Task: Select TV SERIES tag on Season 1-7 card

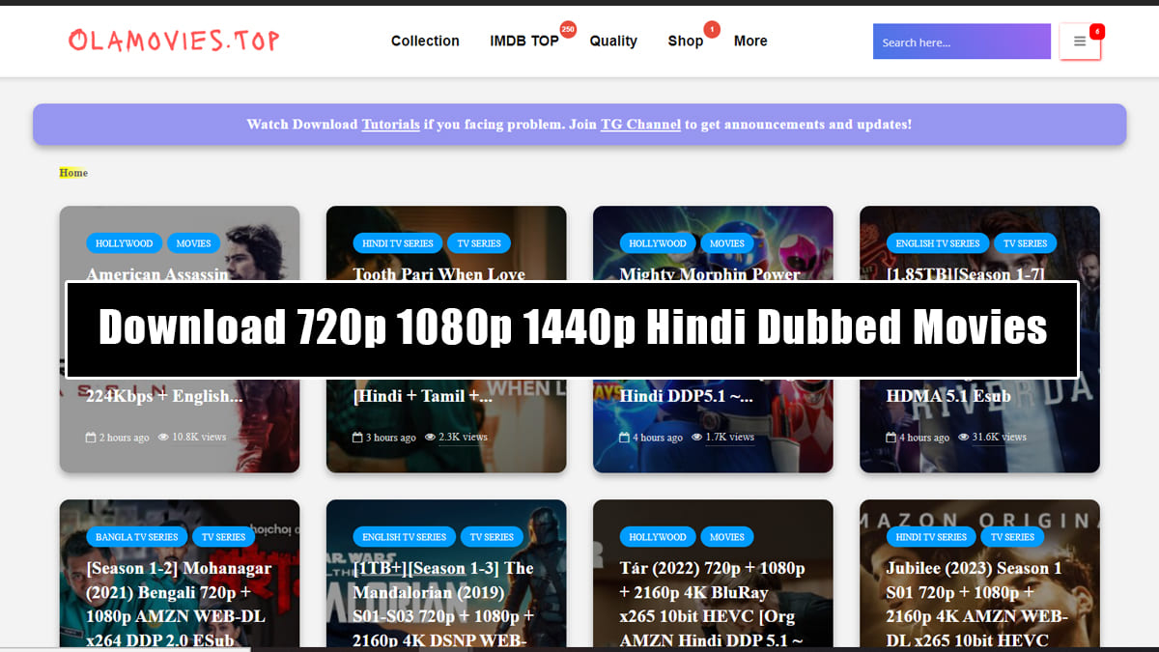Action: (1025, 243)
